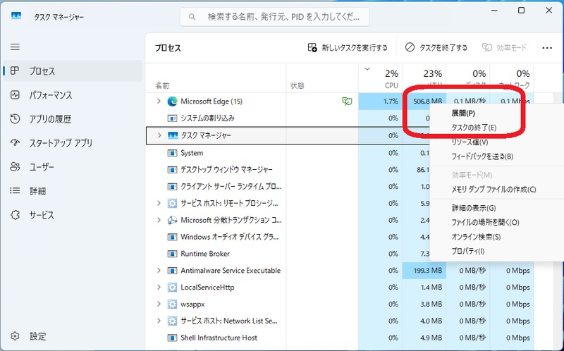
Task: Click the green efficiency leaf icon
Action: pos(347,101)
